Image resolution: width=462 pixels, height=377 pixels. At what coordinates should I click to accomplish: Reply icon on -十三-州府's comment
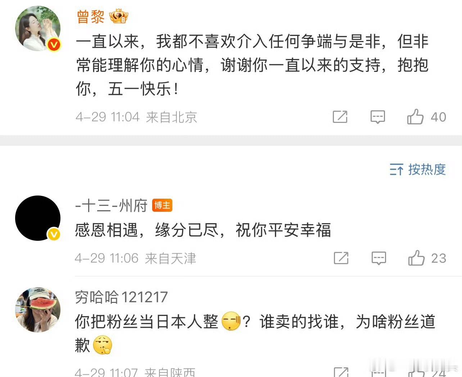pyautogui.click(x=379, y=258)
